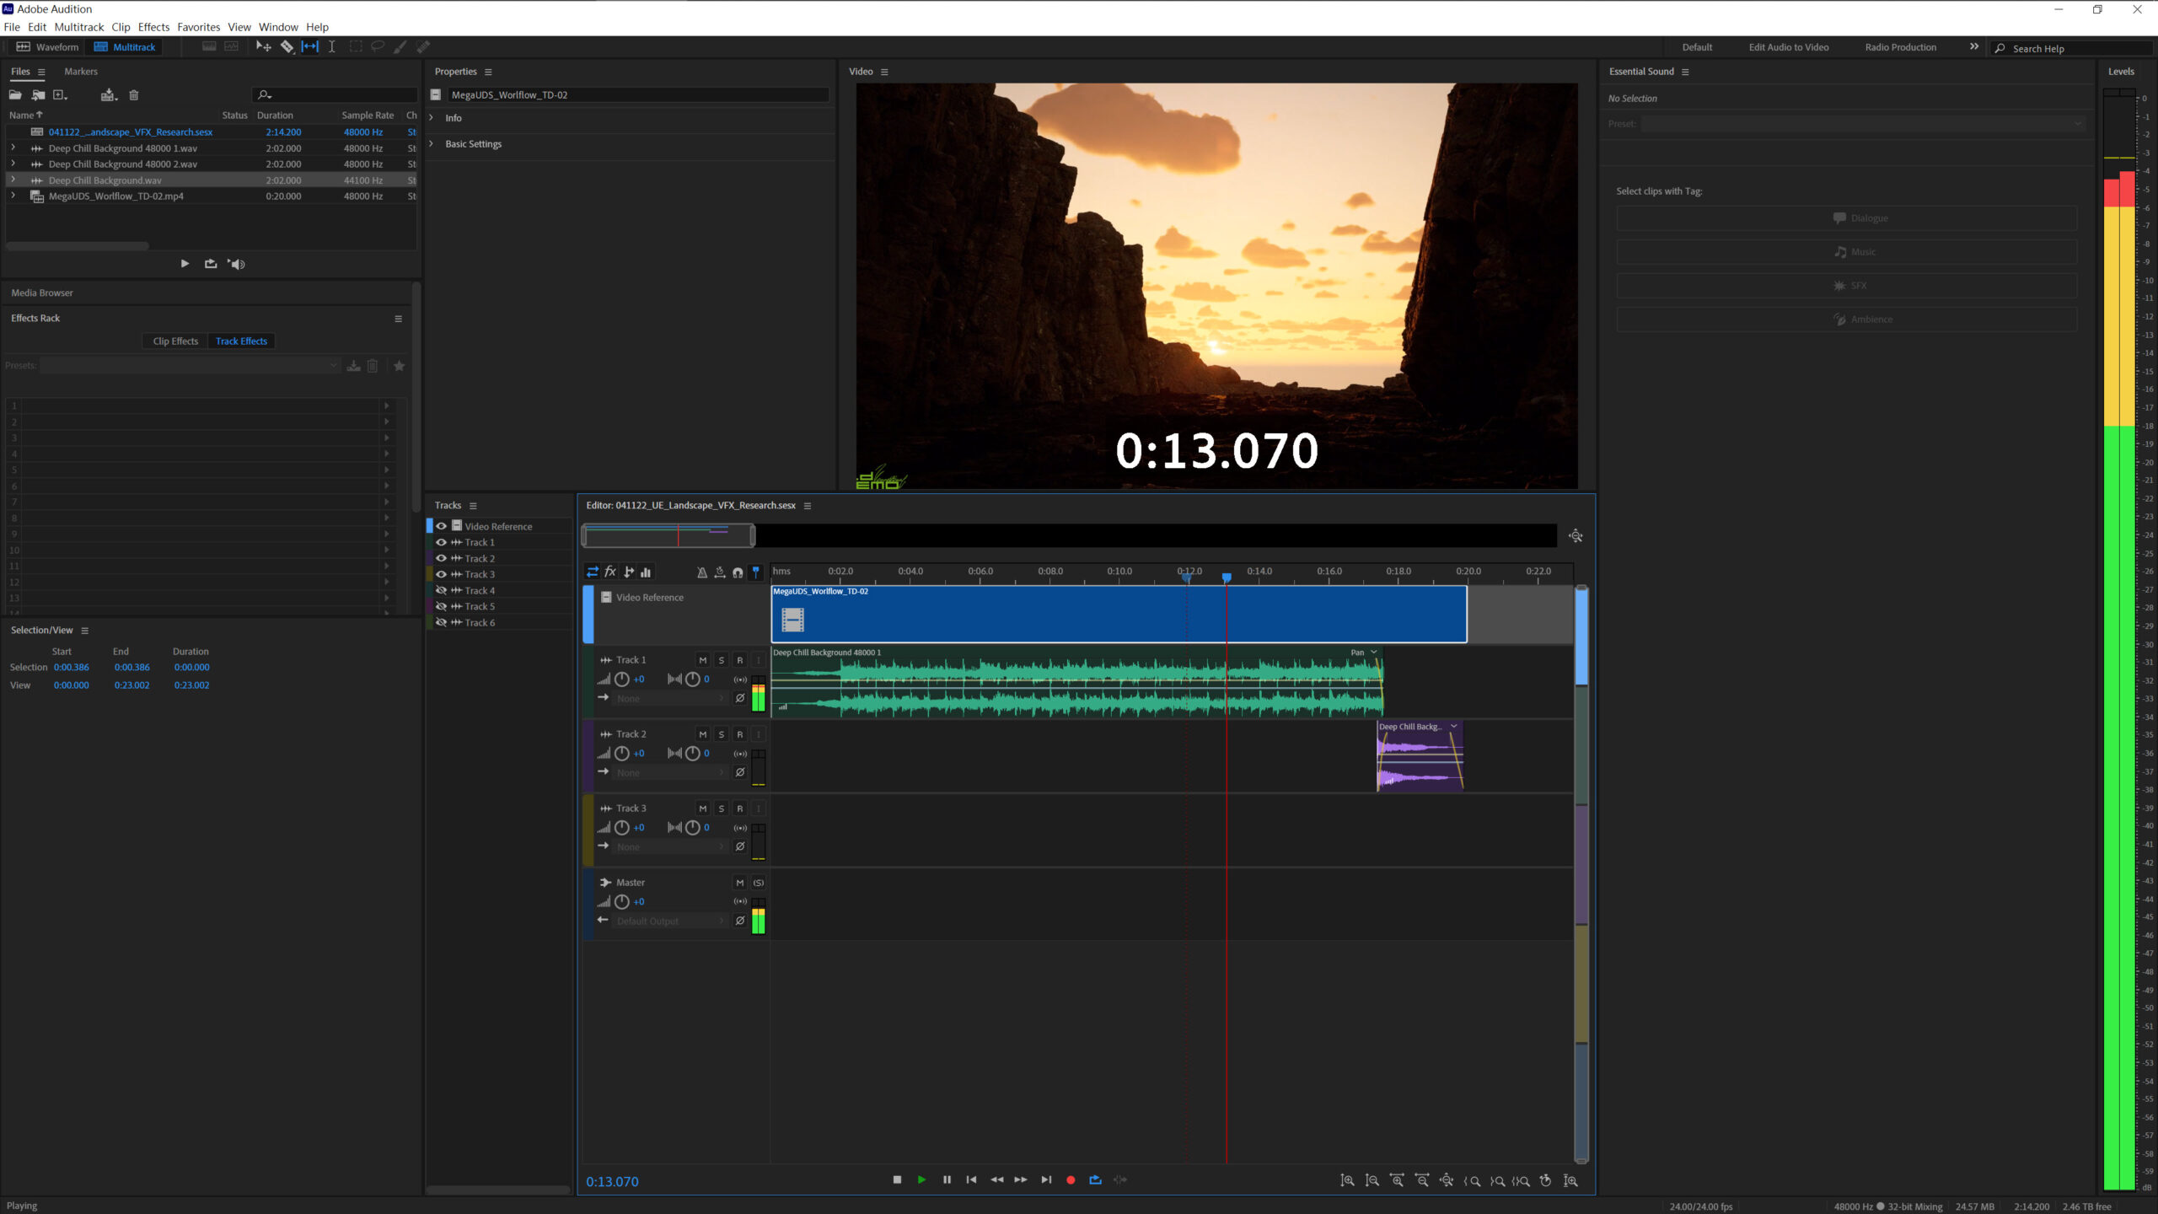The height and width of the screenshot is (1214, 2158).
Task: Click the Waveform view button
Action: 48,47
